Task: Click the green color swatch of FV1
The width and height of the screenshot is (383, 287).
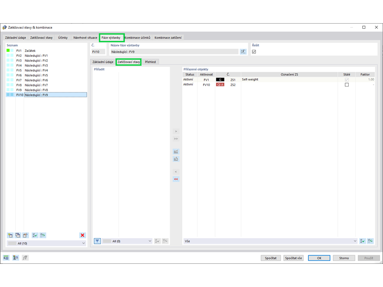Action: tap(8, 50)
